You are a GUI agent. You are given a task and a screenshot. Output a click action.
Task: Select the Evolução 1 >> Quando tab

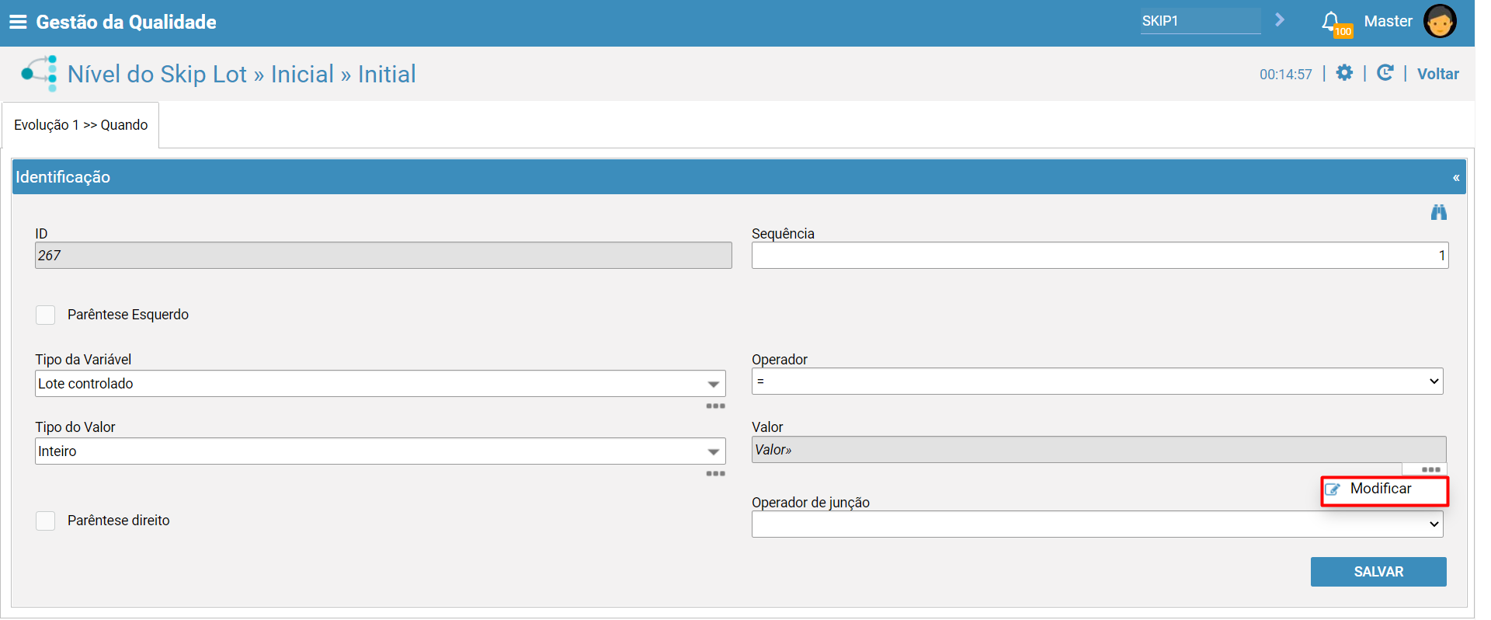click(x=81, y=125)
